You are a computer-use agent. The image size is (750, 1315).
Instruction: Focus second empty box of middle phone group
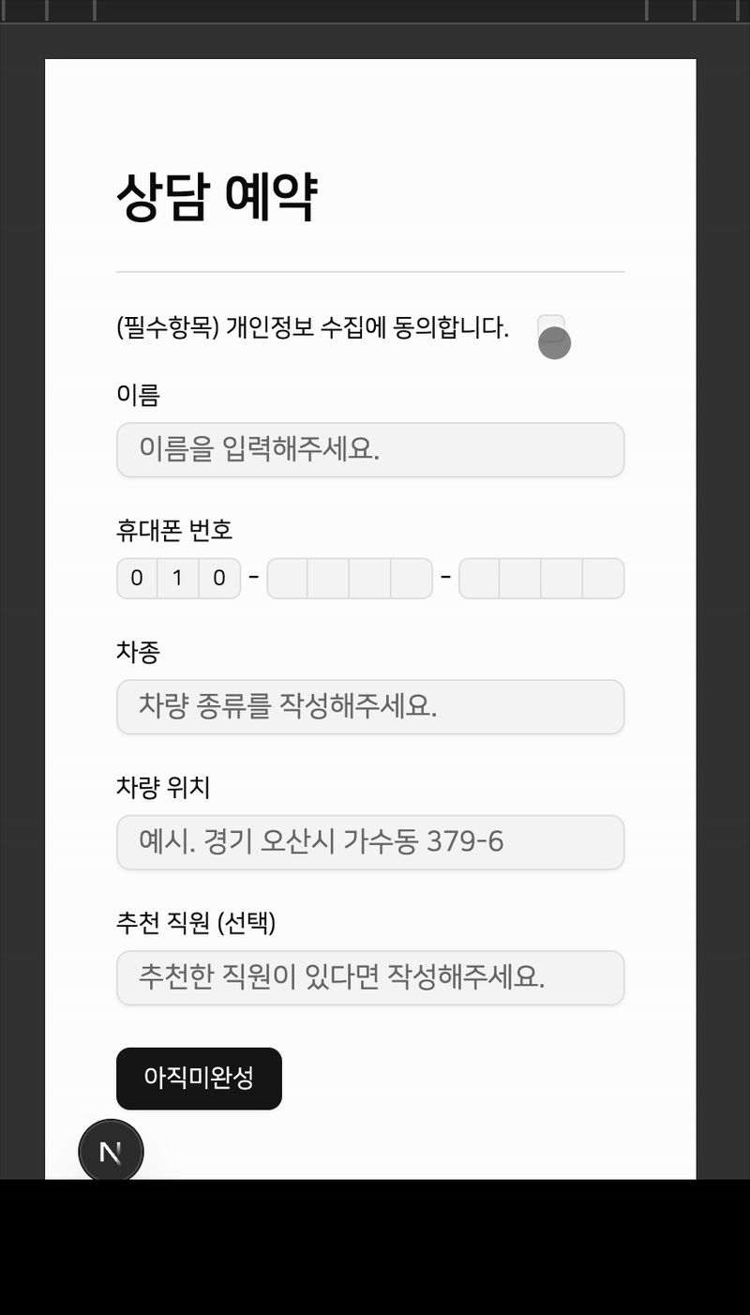click(328, 578)
